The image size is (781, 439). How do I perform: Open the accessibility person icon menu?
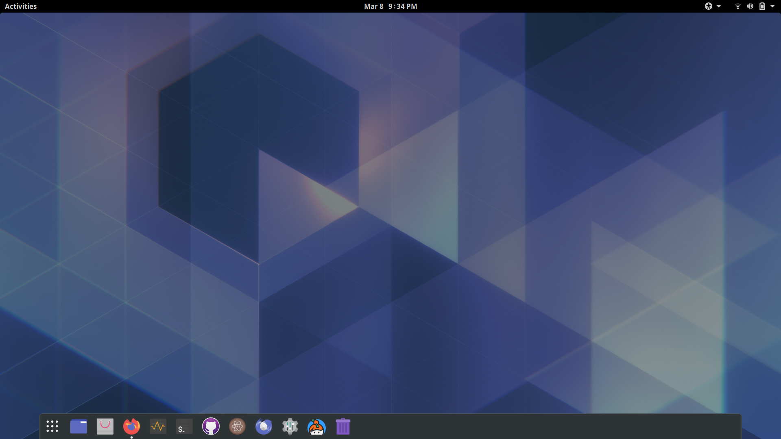click(709, 6)
